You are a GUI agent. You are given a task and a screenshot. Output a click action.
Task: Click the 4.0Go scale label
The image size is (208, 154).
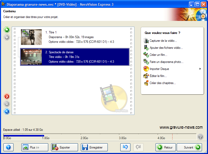pyautogui.click(x=161, y=138)
